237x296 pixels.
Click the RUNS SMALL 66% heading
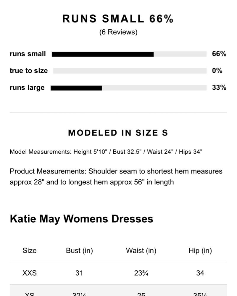(x=118, y=19)
